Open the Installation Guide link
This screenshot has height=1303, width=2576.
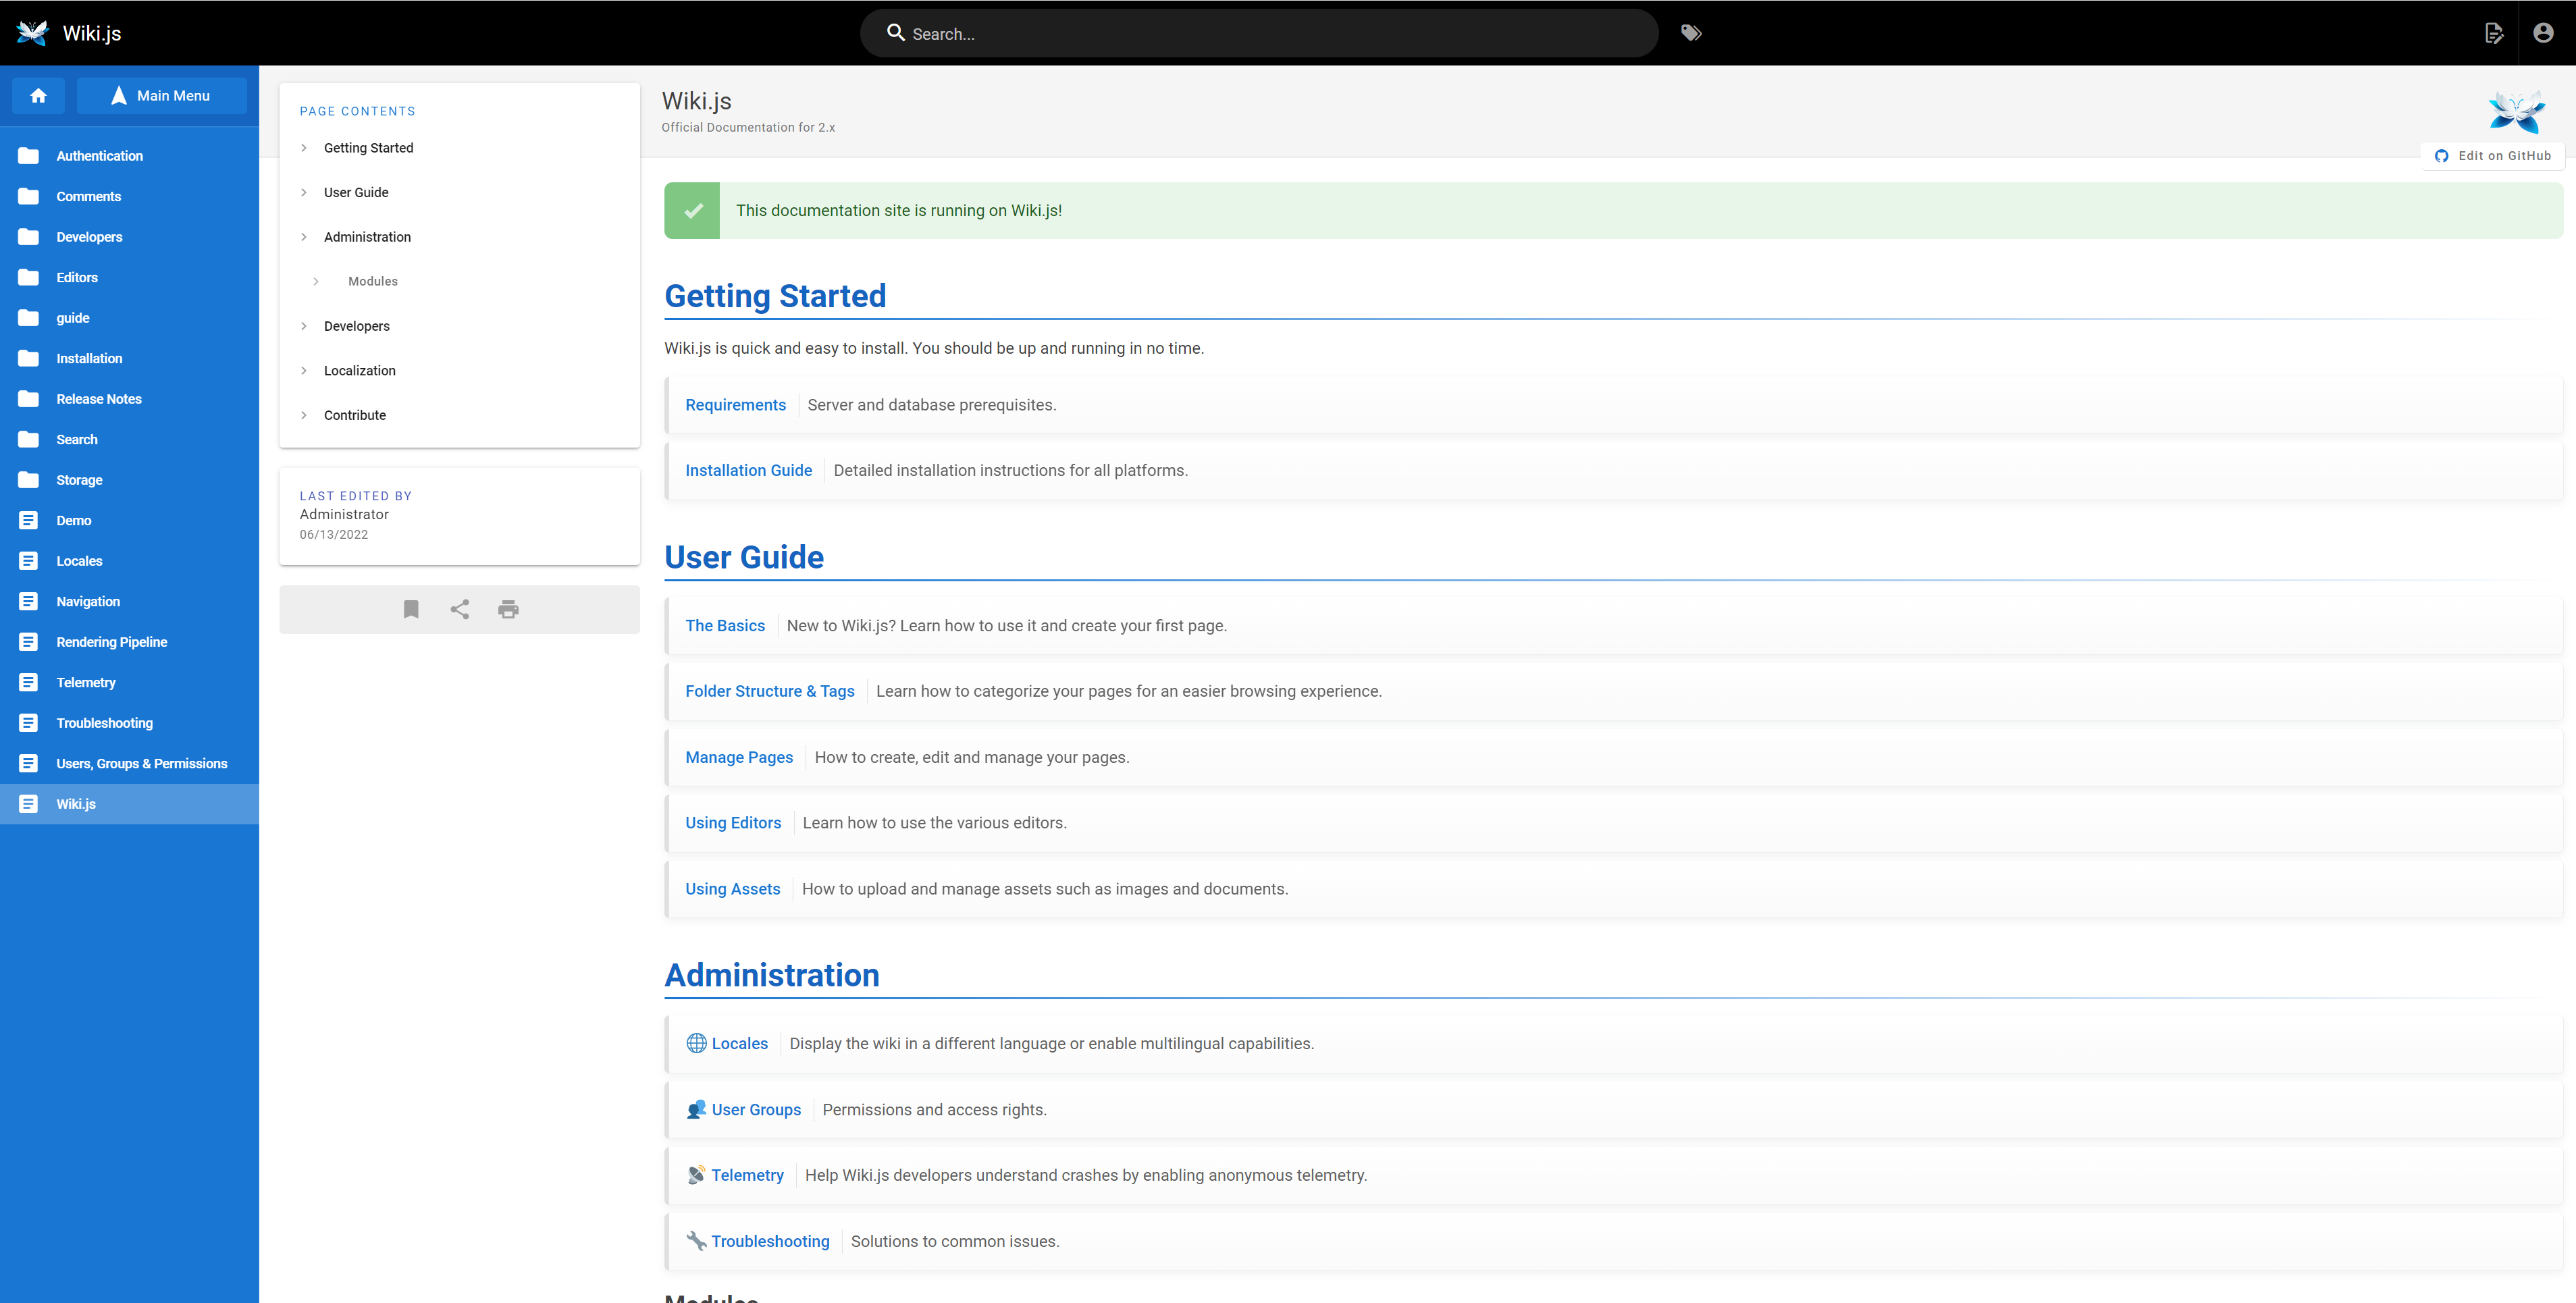(748, 470)
